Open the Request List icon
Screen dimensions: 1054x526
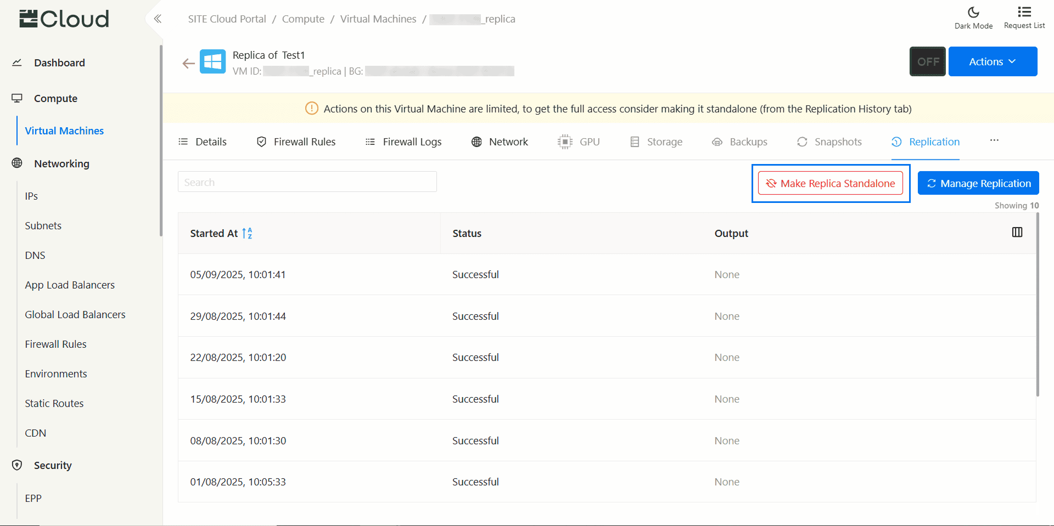tap(1024, 13)
